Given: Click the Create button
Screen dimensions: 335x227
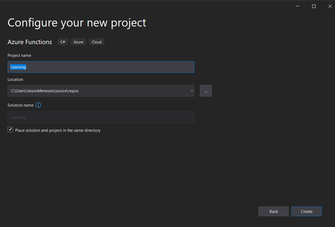Looking at the screenshot, I should 306,212.
